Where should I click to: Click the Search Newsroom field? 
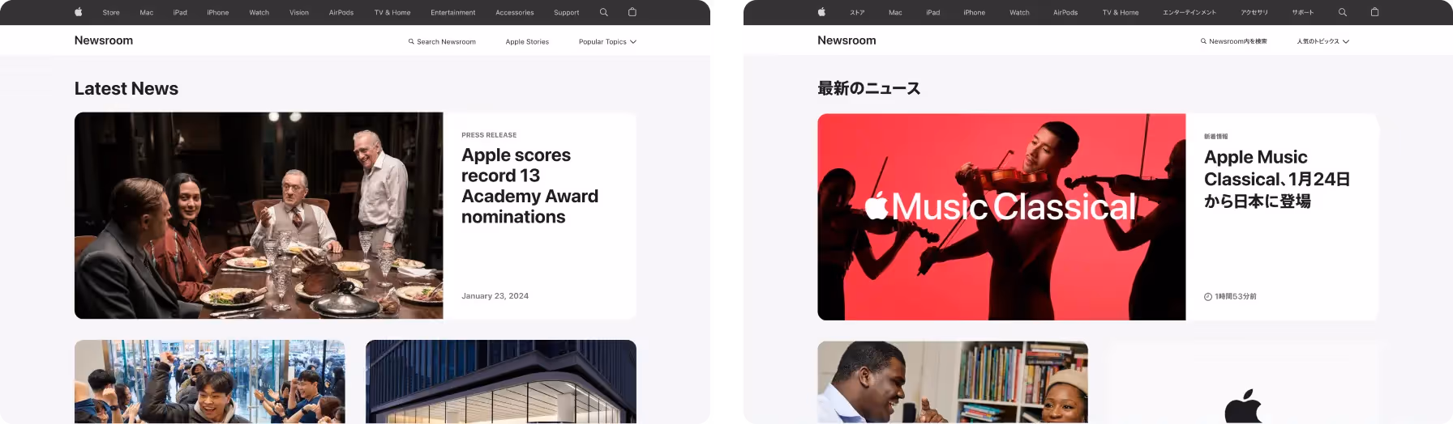(442, 42)
